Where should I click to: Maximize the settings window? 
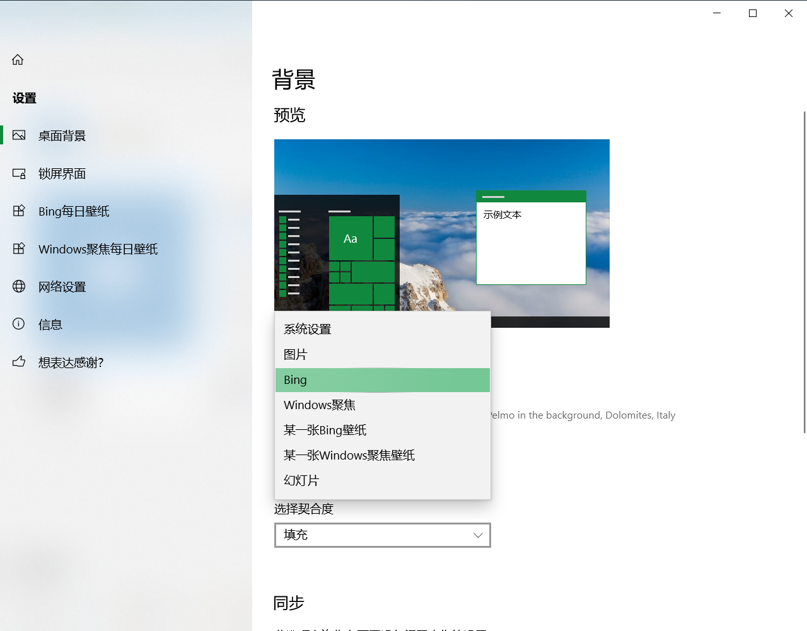[x=753, y=13]
